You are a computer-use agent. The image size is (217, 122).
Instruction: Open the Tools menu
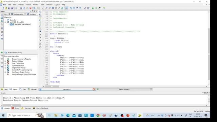42,5
